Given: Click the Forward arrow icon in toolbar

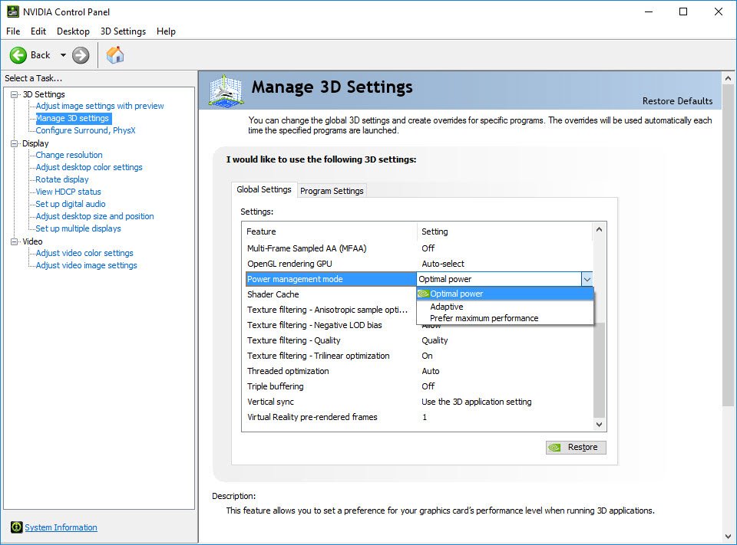Looking at the screenshot, I should pos(81,55).
